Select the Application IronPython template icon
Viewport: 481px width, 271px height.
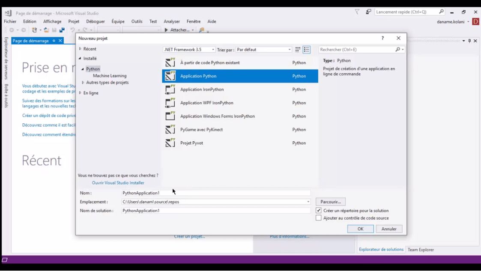pos(170,89)
